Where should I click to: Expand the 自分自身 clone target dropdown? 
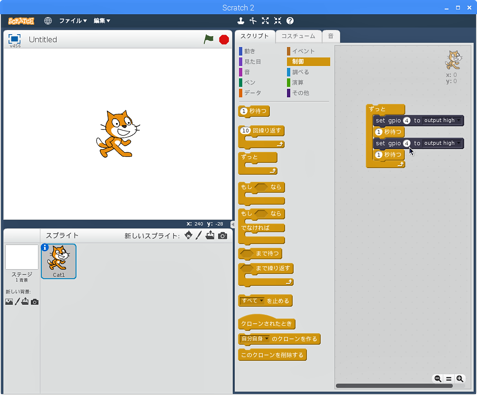tap(267, 339)
